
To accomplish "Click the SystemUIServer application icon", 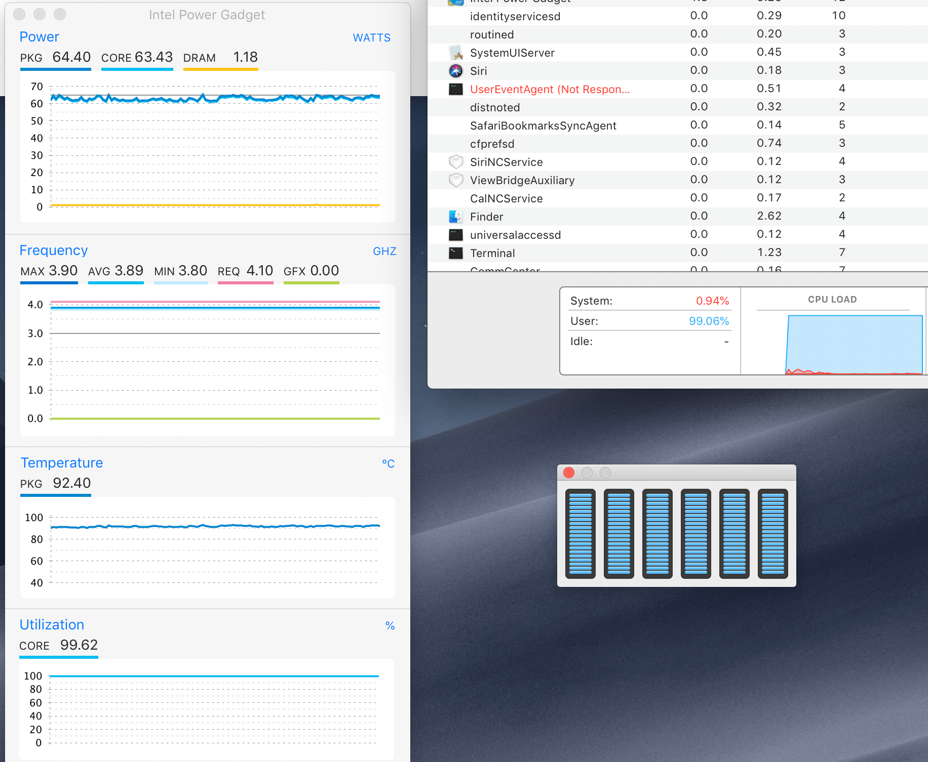I will pos(456,53).
